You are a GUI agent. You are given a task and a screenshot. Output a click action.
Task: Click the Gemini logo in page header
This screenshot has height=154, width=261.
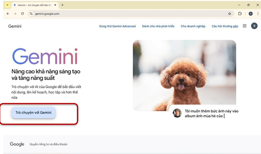click(15, 26)
